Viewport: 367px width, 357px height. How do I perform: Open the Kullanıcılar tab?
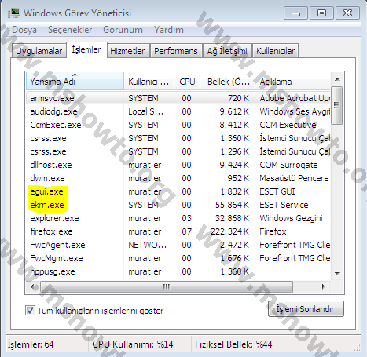[x=275, y=51]
